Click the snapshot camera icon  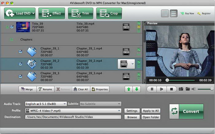[181, 89]
